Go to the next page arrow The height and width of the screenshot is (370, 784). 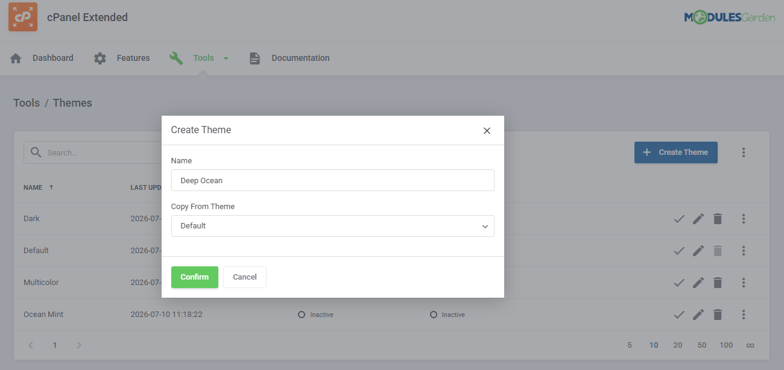pyautogui.click(x=78, y=345)
